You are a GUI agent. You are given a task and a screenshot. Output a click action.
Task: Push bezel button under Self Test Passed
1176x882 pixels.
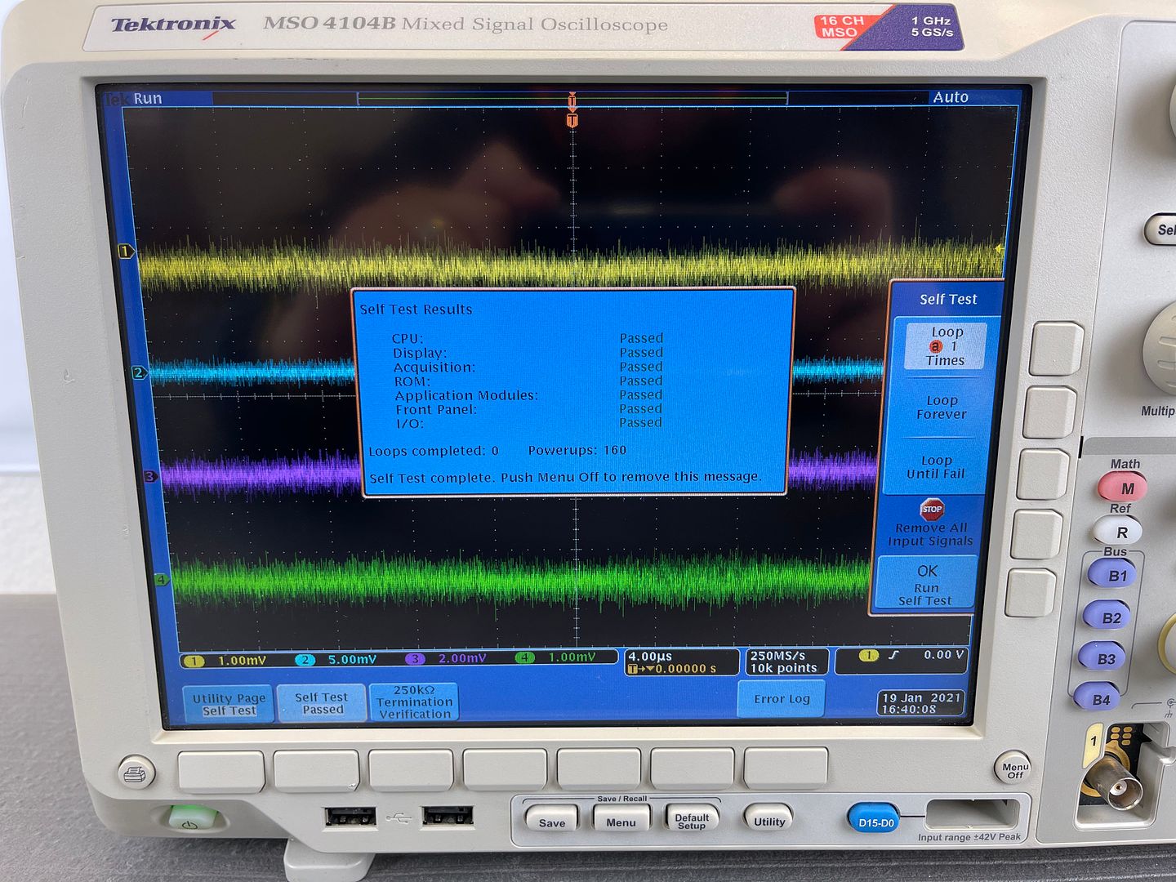[316, 772]
